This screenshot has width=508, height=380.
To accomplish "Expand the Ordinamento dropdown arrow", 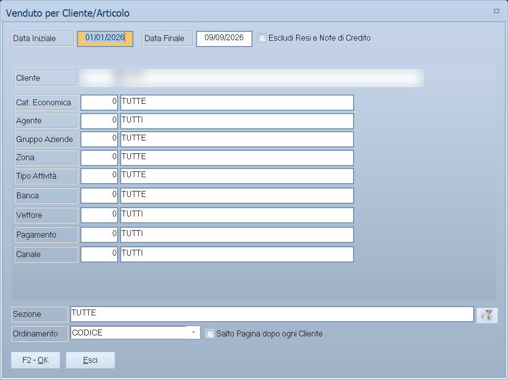I will [x=193, y=332].
